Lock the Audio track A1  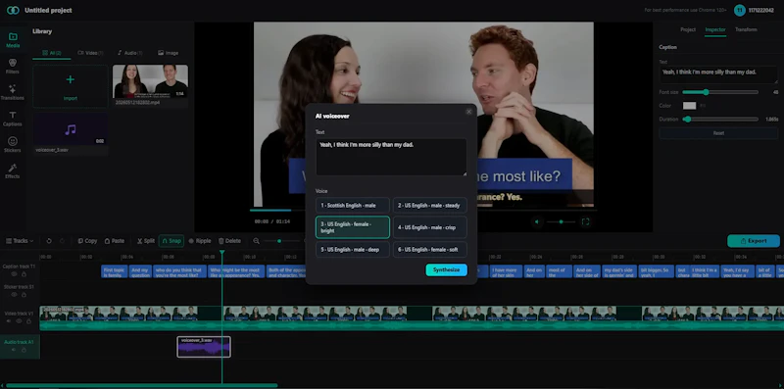tap(24, 350)
